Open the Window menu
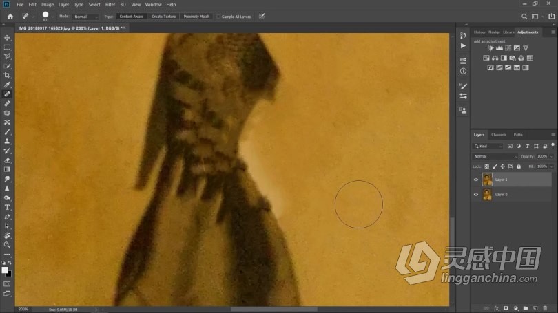This screenshot has height=313, width=558. [x=154, y=5]
